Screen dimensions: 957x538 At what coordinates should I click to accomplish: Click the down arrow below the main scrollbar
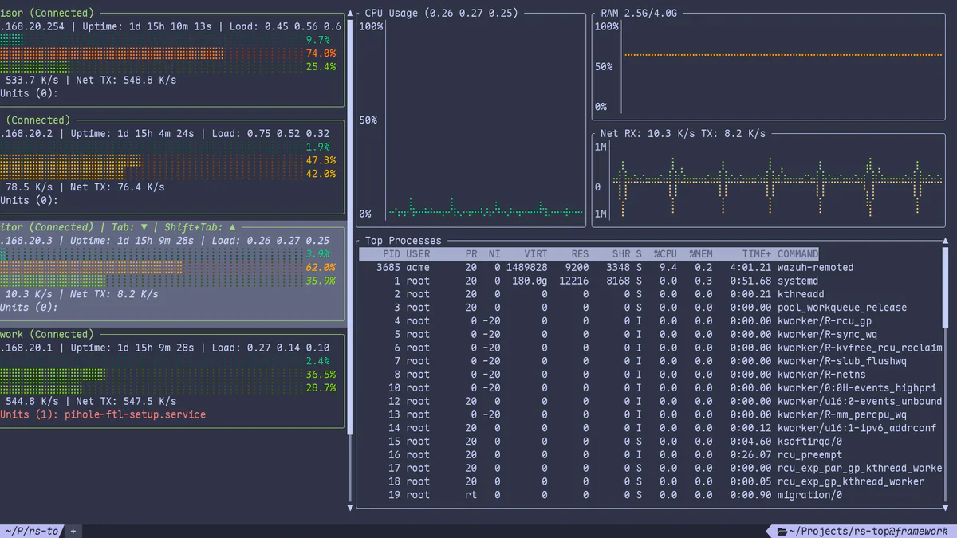click(x=350, y=506)
